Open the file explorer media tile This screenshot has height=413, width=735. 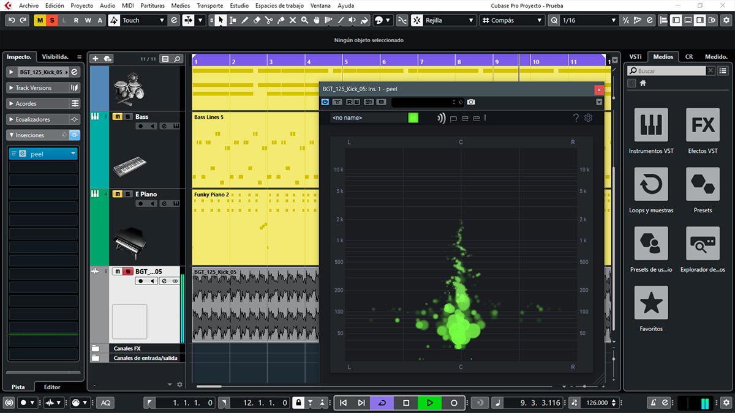703,244
